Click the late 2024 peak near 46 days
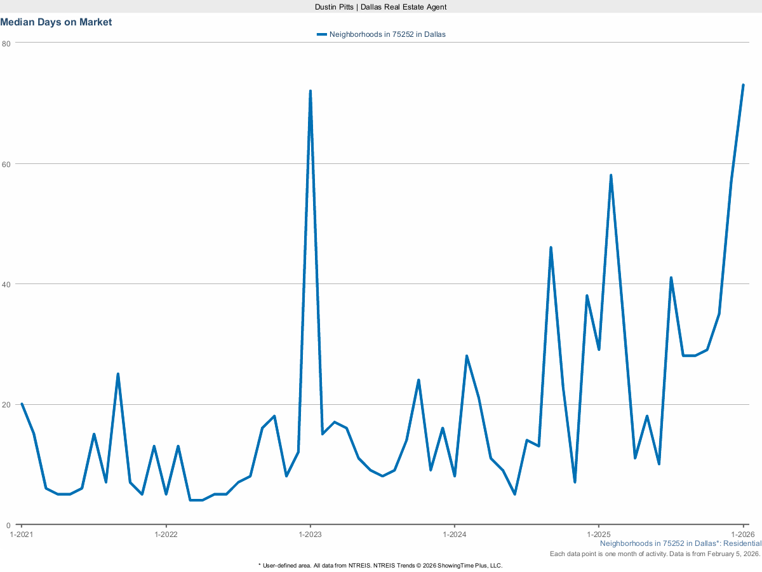 coord(551,247)
